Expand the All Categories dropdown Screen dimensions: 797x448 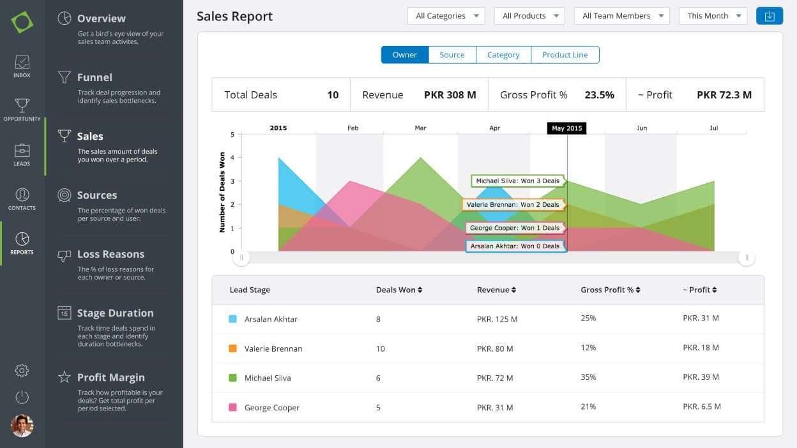click(446, 16)
